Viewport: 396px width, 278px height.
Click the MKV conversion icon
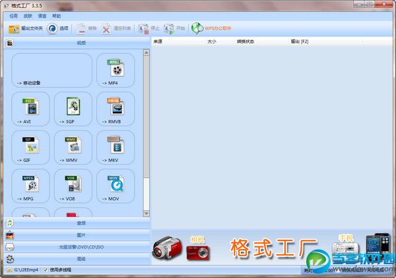click(115, 147)
